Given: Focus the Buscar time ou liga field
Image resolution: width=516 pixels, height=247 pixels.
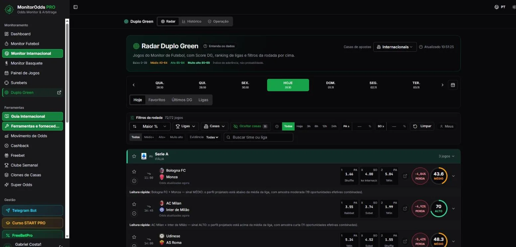Looking at the screenshot, I should (258, 137).
